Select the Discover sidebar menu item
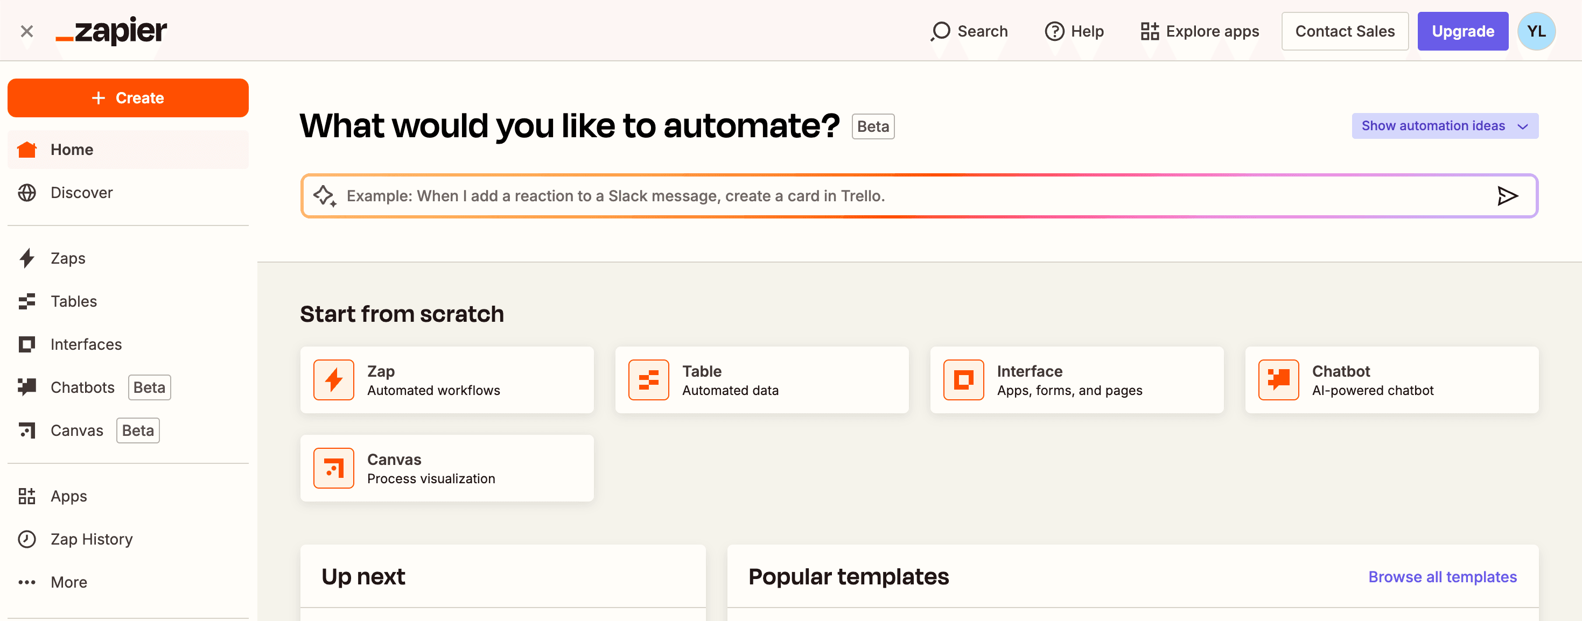The width and height of the screenshot is (1582, 621). (x=82, y=193)
